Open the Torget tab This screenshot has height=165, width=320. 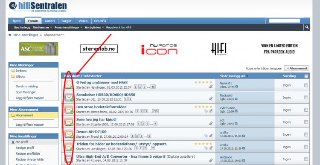coord(66,21)
